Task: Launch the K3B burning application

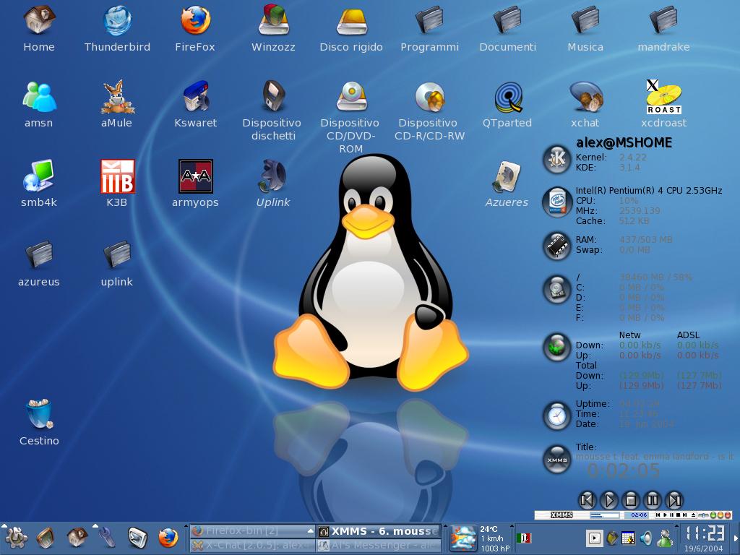Action: (118, 176)
